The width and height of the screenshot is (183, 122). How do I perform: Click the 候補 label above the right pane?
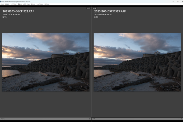pos(95,8)
